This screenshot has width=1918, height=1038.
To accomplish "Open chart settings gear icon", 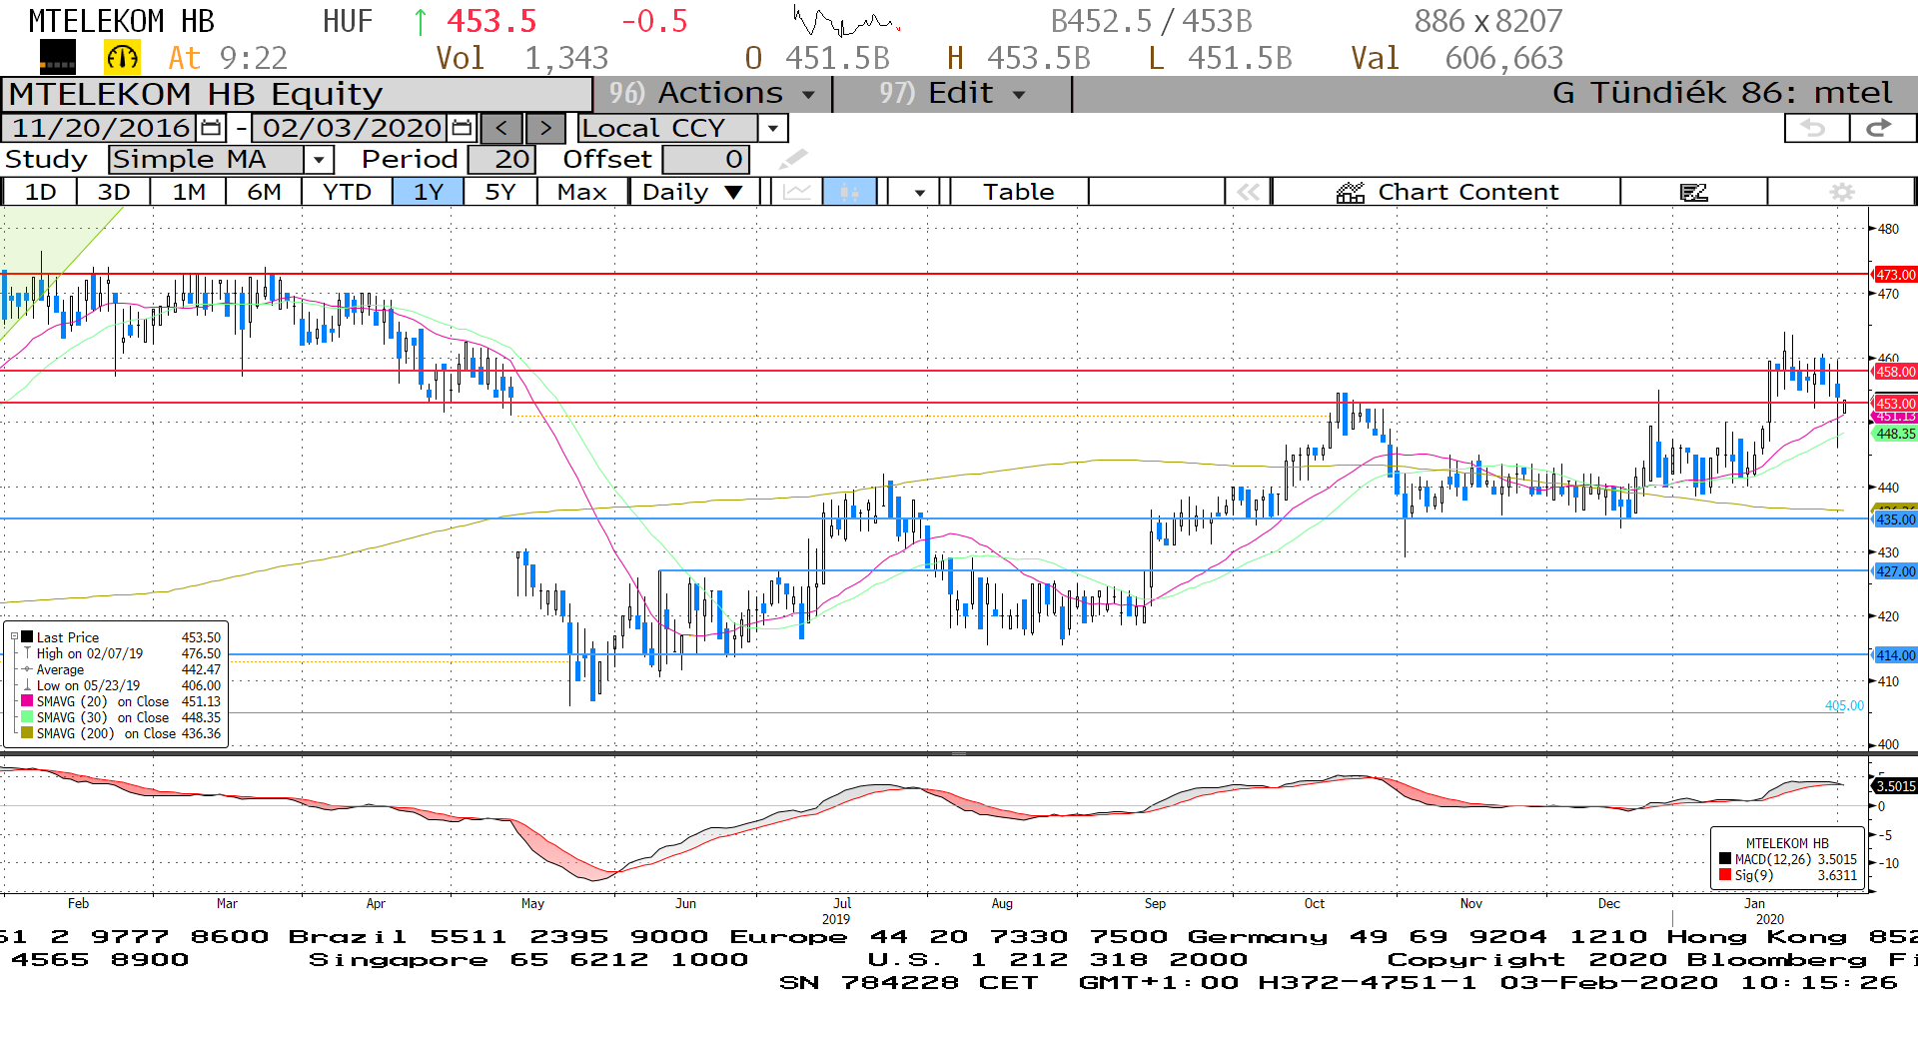I will (1842, 192).
